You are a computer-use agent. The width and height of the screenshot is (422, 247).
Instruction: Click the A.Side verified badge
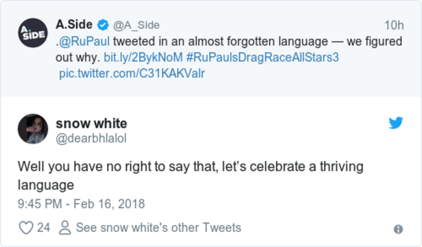(103, 25)
